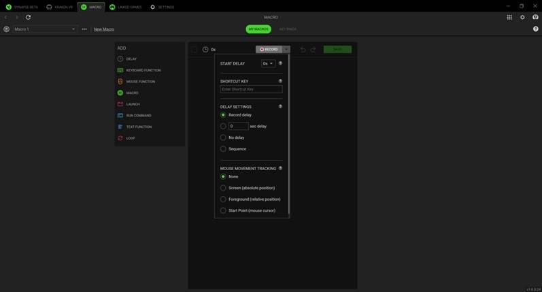
Task: Click the Keyboard Function icon
Action: click(120, 70)
